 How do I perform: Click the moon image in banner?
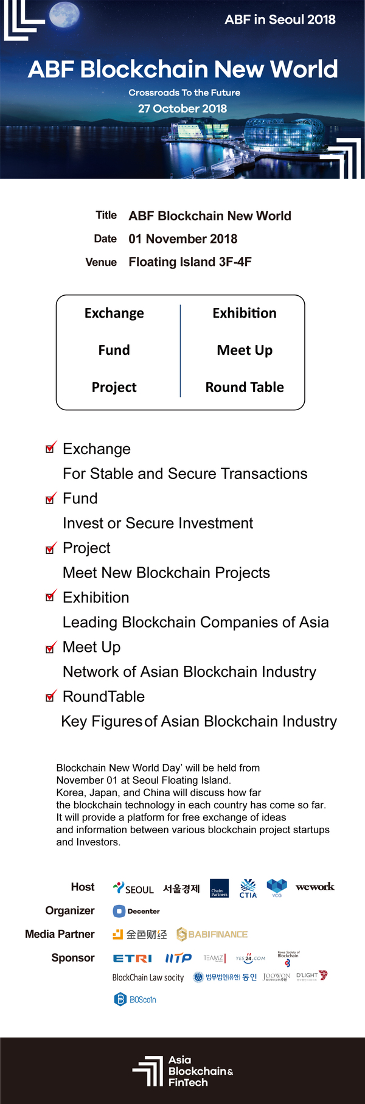(65, 14)
